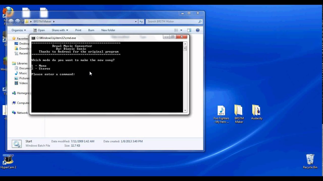Click Open in Explorer toolbar

click(x=39, y=30)
